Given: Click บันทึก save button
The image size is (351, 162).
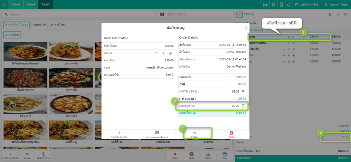Looking at the screenshot, I should pos(208,156).
